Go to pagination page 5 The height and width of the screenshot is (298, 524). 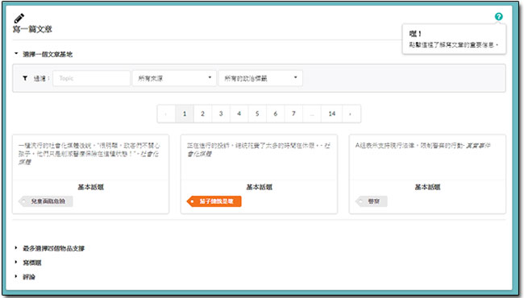(x=257, y=114)
